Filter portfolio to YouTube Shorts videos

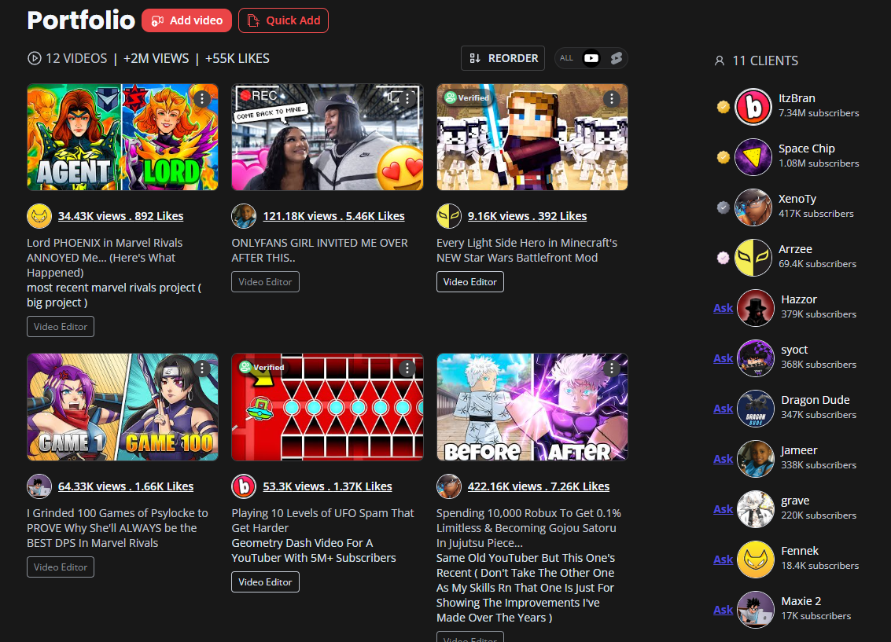[x=616, y=58]
